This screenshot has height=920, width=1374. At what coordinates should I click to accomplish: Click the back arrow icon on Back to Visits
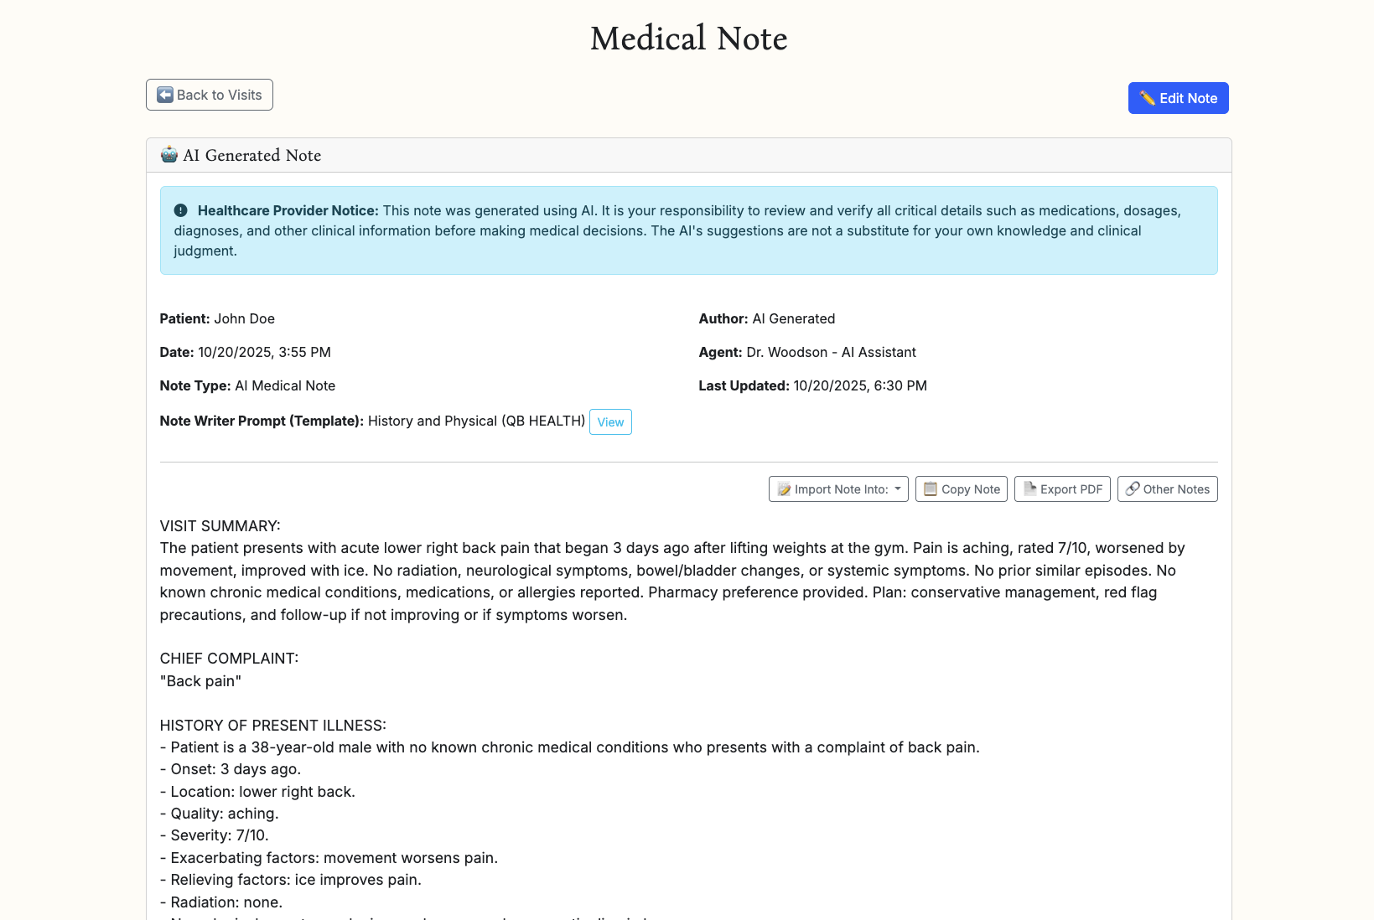click(x=164, y=95)
